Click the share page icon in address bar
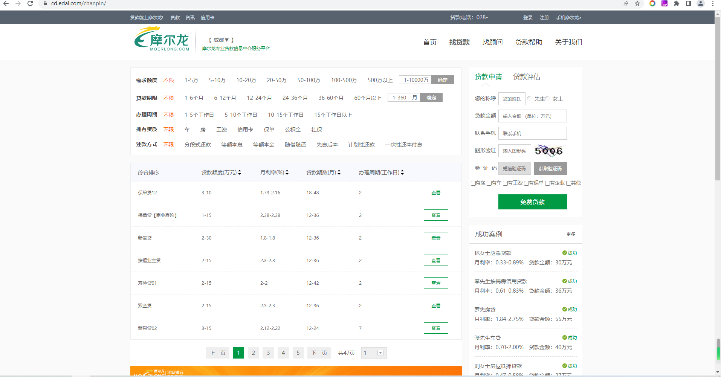 (625, 3)
